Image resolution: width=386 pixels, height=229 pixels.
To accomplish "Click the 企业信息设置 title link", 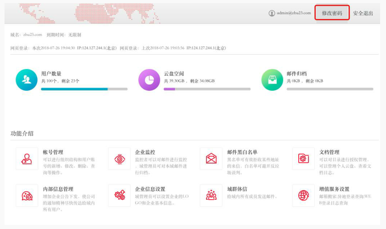I will (150, 189).
